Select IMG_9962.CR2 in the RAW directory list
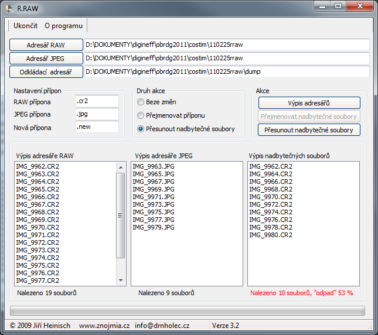 pos(38,166)
